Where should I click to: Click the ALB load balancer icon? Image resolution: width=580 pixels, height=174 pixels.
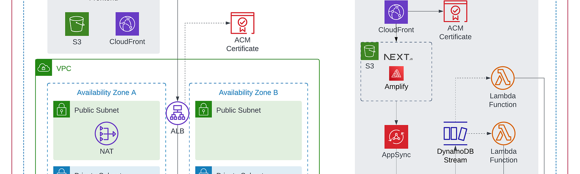(178, 113)
